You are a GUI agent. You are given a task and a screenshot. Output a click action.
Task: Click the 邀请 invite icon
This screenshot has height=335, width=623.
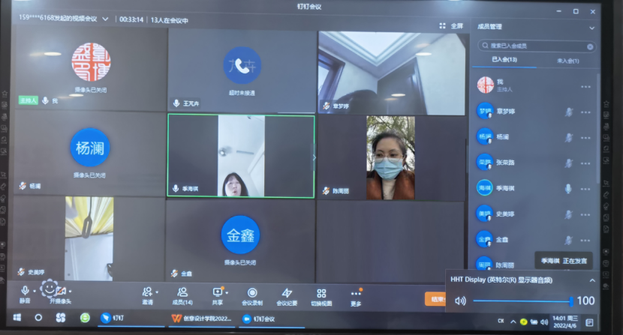tap(147, 292)
